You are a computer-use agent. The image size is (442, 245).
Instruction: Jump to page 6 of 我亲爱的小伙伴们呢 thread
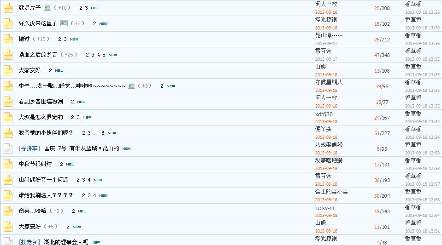click(x=103, y=133)
